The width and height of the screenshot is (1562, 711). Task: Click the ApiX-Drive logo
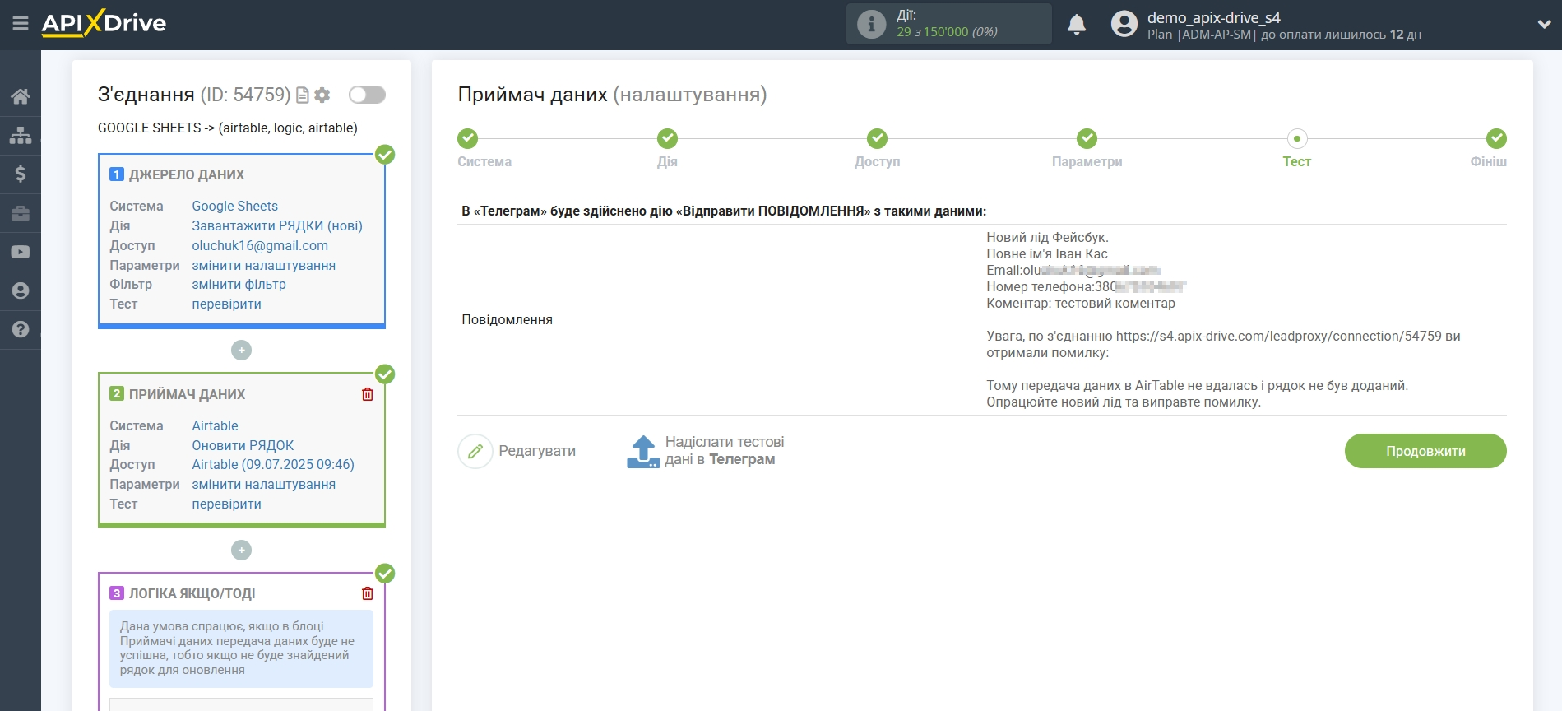[x=104, y=23]
